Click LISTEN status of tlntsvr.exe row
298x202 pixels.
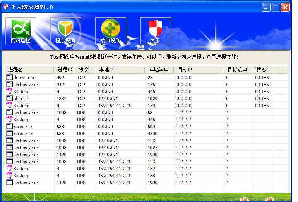(262, 78)
